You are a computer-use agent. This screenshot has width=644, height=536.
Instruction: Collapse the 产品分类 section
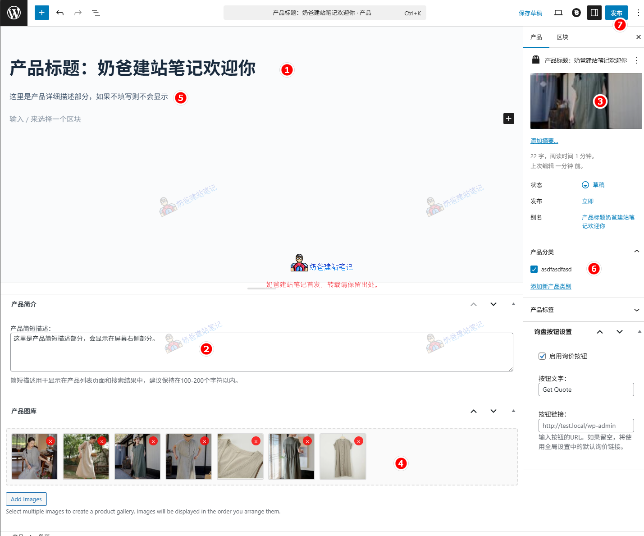(x=636, y=252)
